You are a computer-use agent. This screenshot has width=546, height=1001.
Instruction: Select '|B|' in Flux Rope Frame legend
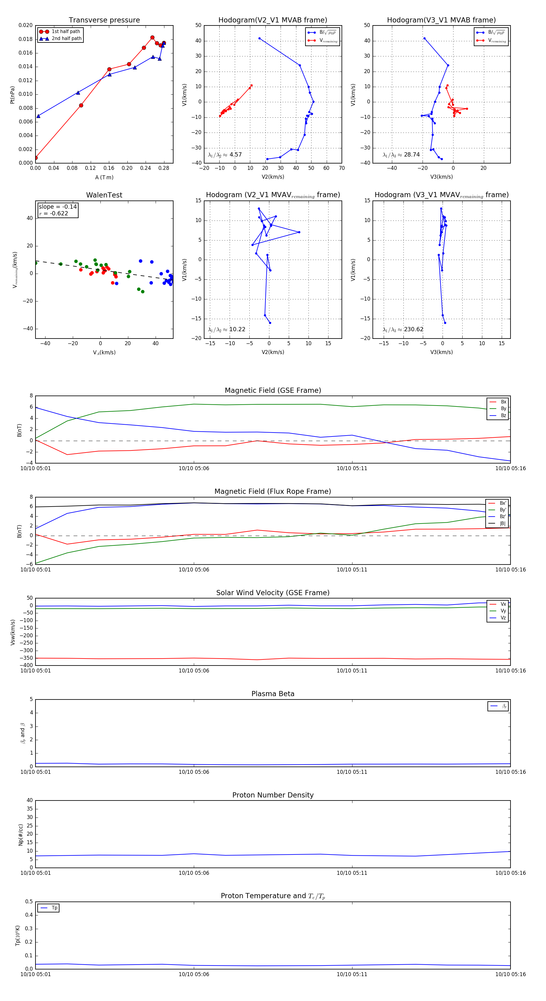497,524
